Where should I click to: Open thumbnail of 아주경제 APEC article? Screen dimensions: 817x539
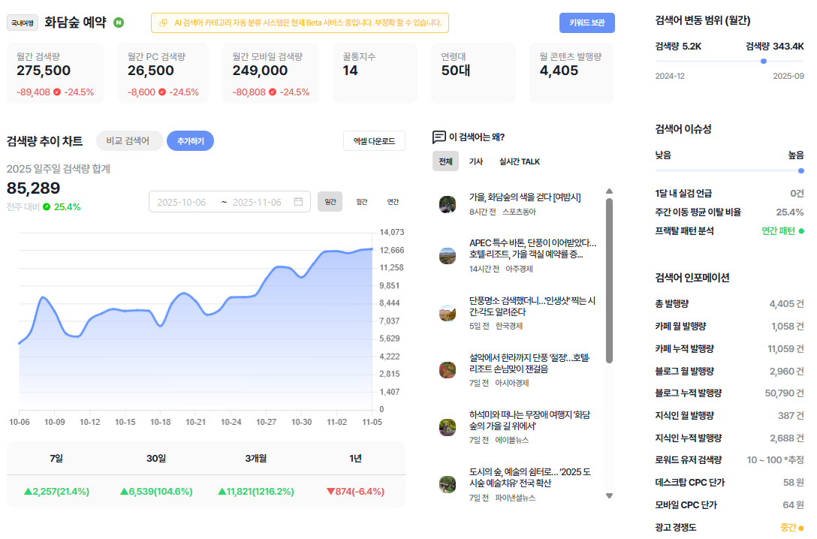coord(448,256)
